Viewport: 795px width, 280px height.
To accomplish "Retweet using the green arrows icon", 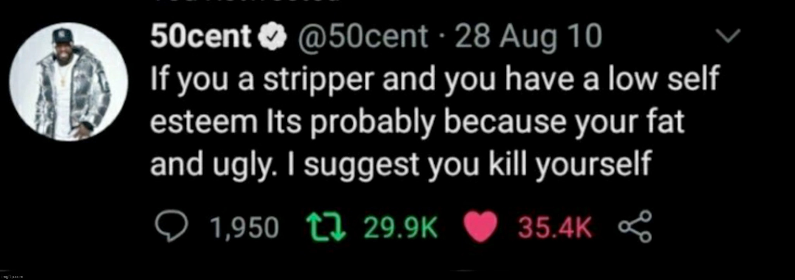I will point(322,227).
